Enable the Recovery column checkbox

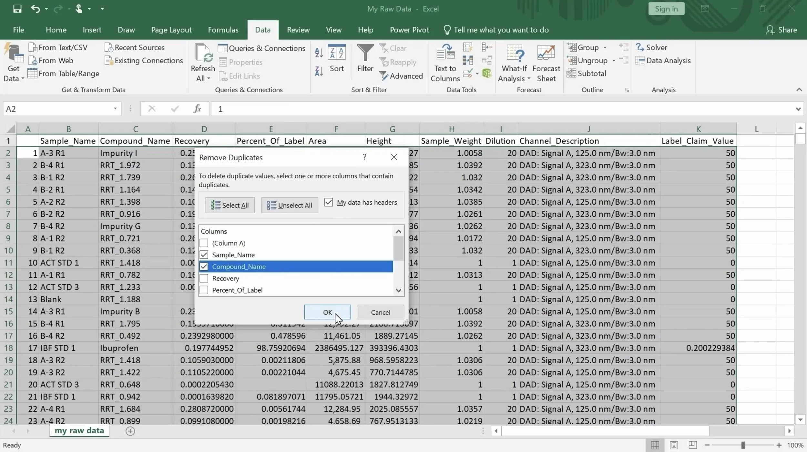[x=204, y=278]
